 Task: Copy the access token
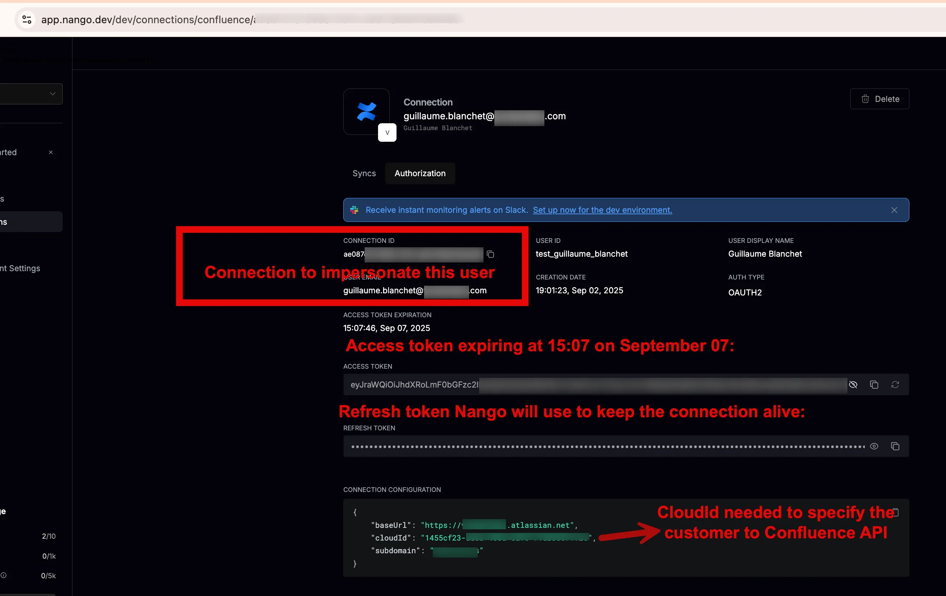[x=874, y=385]
